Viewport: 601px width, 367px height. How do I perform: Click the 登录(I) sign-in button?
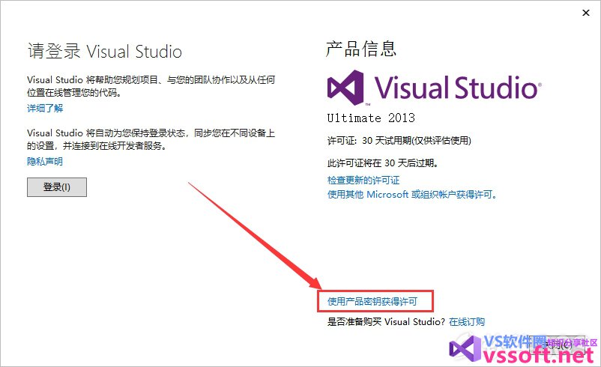[57, 187]
